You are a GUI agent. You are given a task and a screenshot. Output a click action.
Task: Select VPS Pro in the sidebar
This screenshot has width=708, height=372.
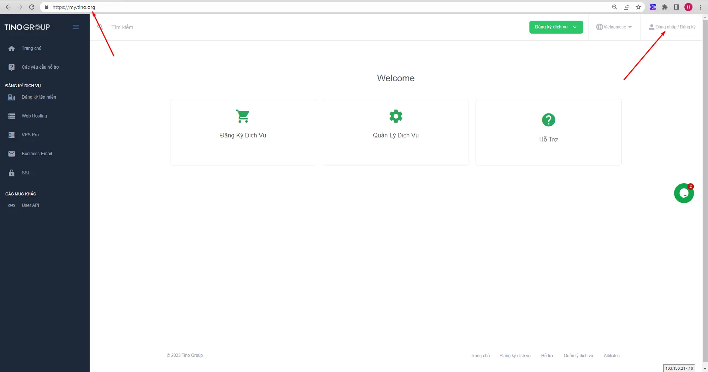(30, 135)
